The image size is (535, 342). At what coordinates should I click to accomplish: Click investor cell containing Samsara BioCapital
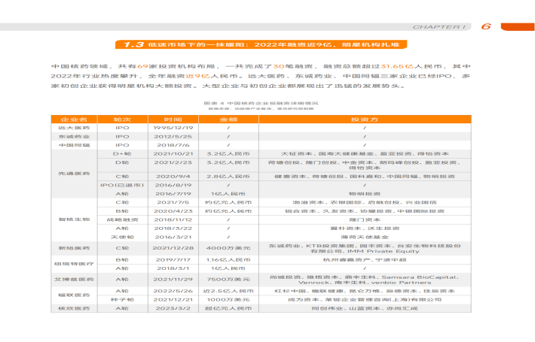click(x=365, y=280)
